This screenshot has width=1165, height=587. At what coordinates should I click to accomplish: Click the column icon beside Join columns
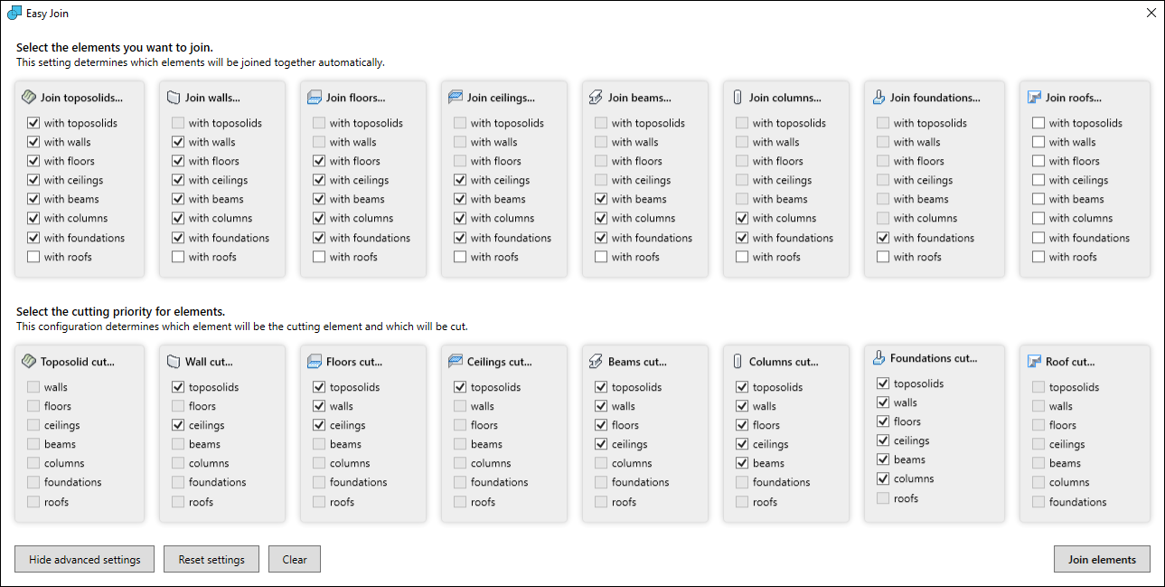[x=738, y=98]
